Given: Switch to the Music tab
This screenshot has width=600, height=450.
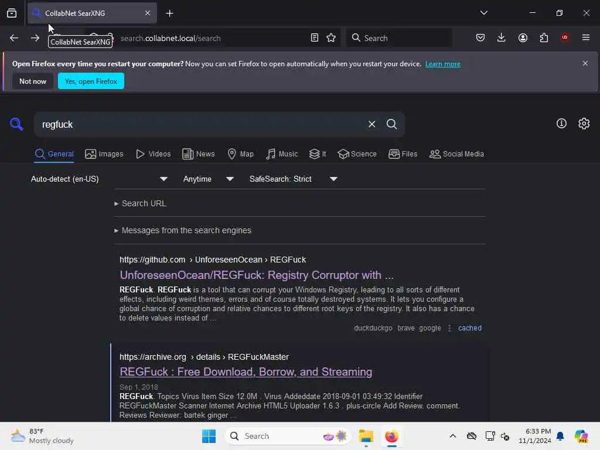Looking at the screenshot, I should coord(282,154).
